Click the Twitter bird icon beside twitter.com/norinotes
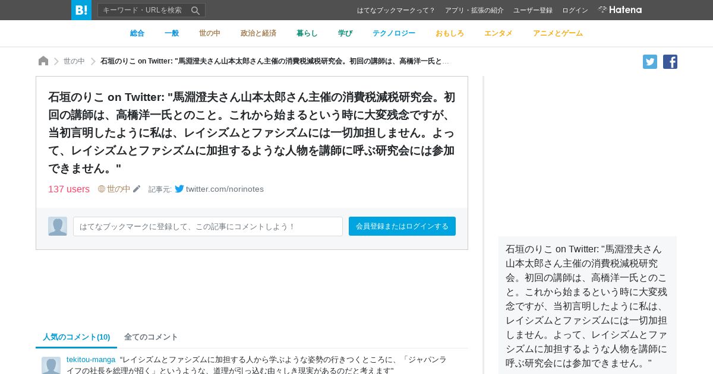The image size is (713, 374). click(179, 189)
